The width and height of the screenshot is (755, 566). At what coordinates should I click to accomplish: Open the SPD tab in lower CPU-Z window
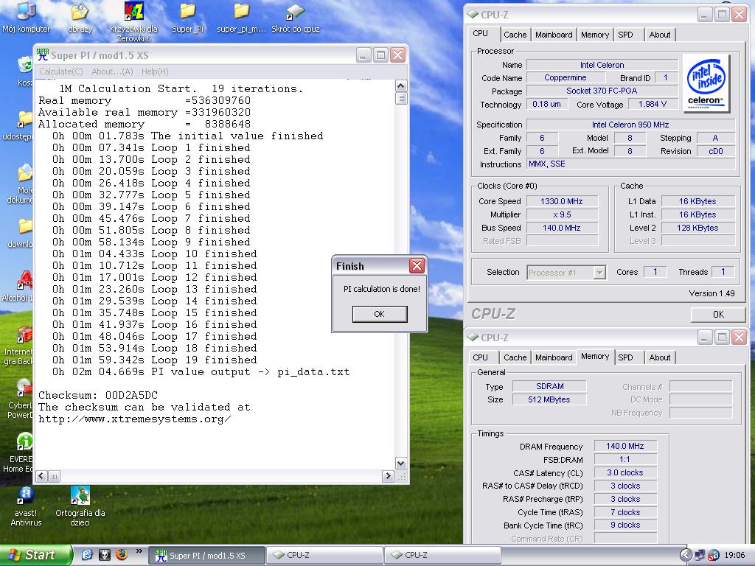click(x=625, y=357)
